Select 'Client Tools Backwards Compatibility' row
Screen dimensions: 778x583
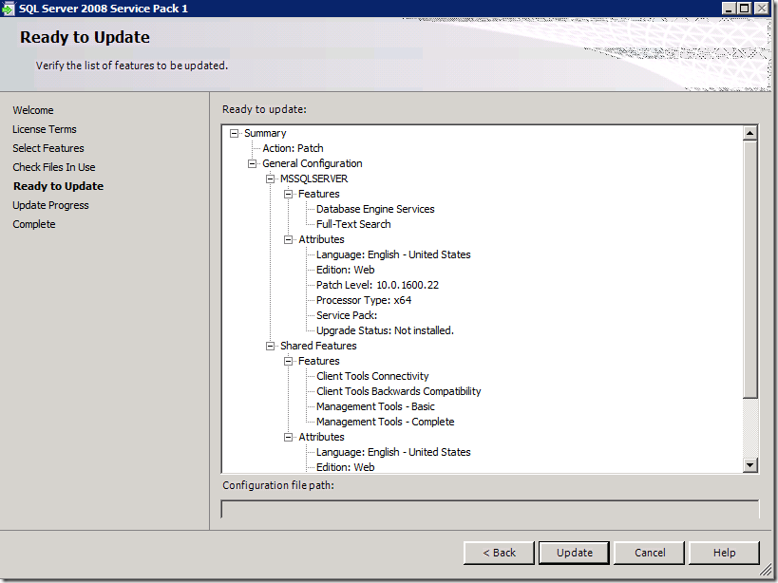coord(399,391)
